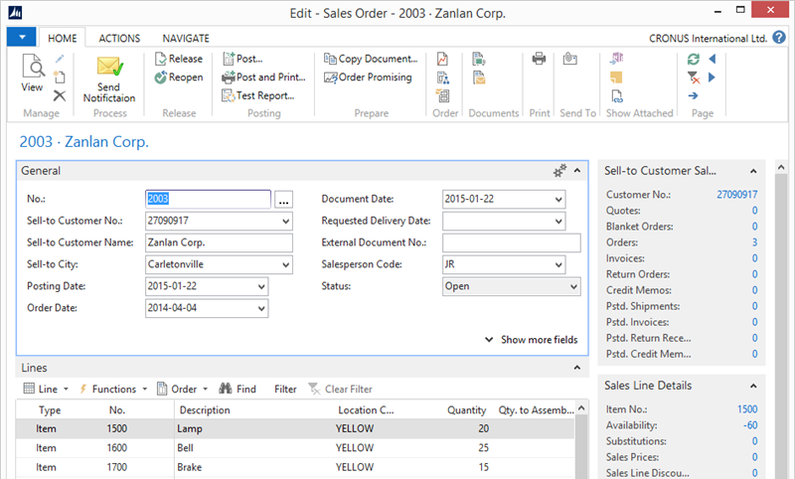Click the New document icon in Manage group

(60, 78)
